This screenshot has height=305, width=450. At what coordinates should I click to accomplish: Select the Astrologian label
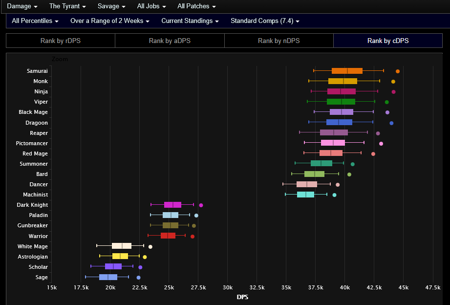33,257
